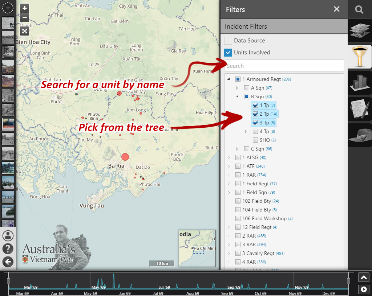Toggle fullscreen map view icon

click(24, 31)
